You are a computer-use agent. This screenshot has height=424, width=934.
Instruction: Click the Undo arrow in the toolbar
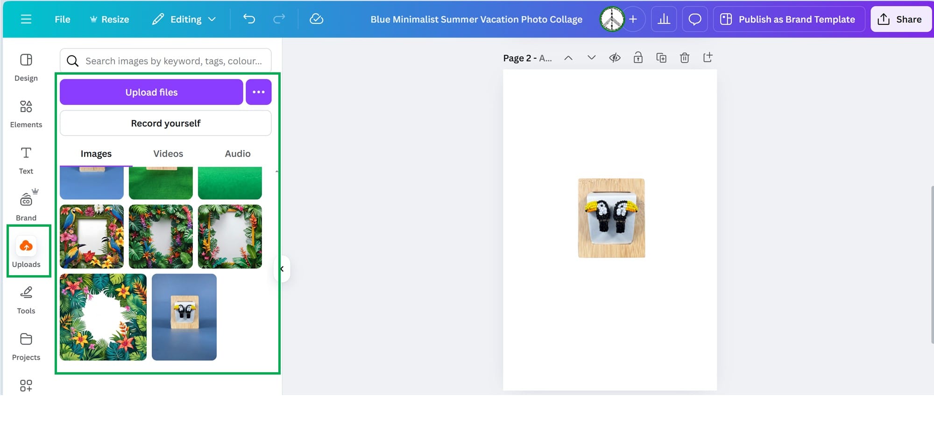coord(249,19)
